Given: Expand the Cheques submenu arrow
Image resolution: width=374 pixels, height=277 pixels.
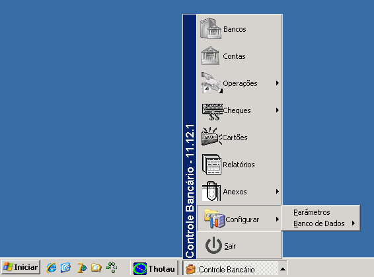Looking at the screenshot, I should 277,110.
